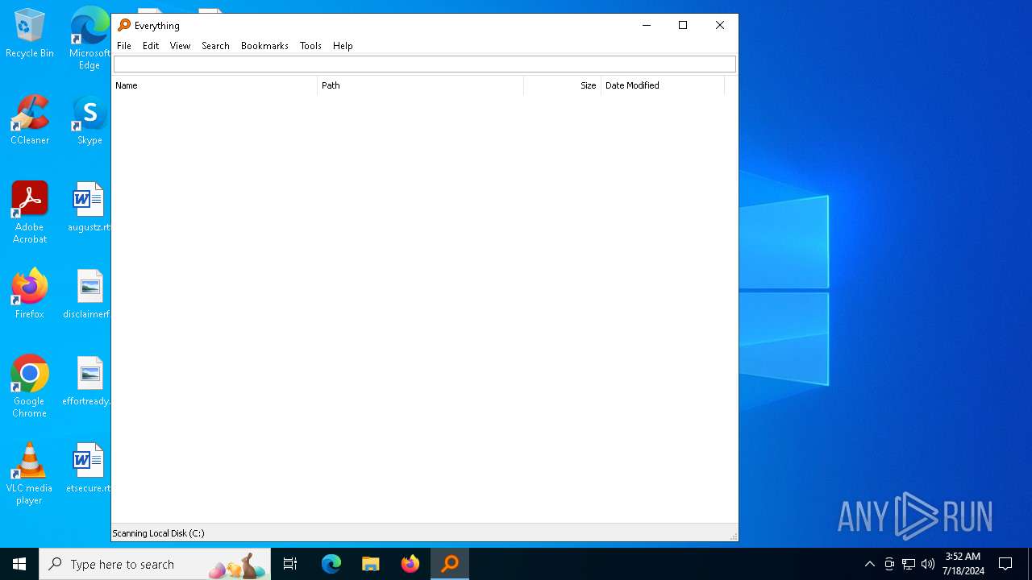Launch Edge from the taskbar
Screen dimensions: 1032x580
click(x=331, y=564)
